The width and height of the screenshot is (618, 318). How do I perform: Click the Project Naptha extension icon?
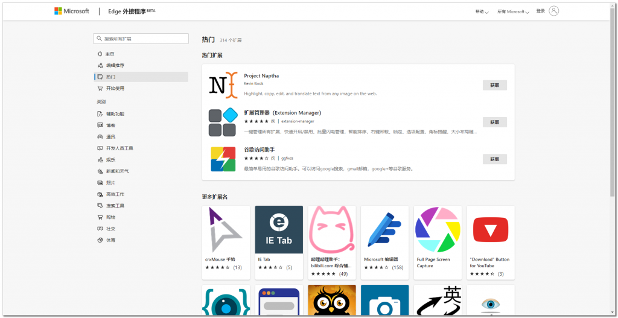[x=223, y=86]
